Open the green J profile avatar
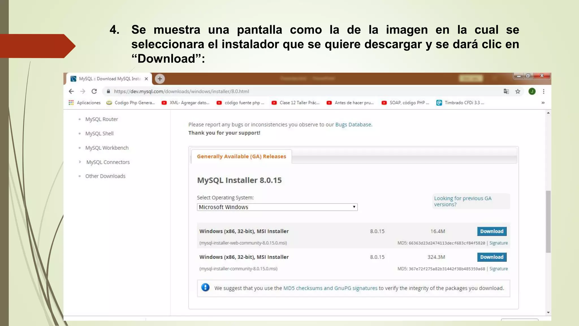The height and width of the screenshot is (326, 579). click(x=532, y=91)
